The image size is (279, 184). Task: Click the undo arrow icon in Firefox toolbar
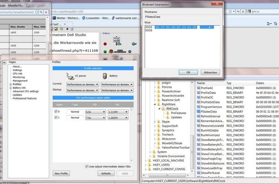268,24
